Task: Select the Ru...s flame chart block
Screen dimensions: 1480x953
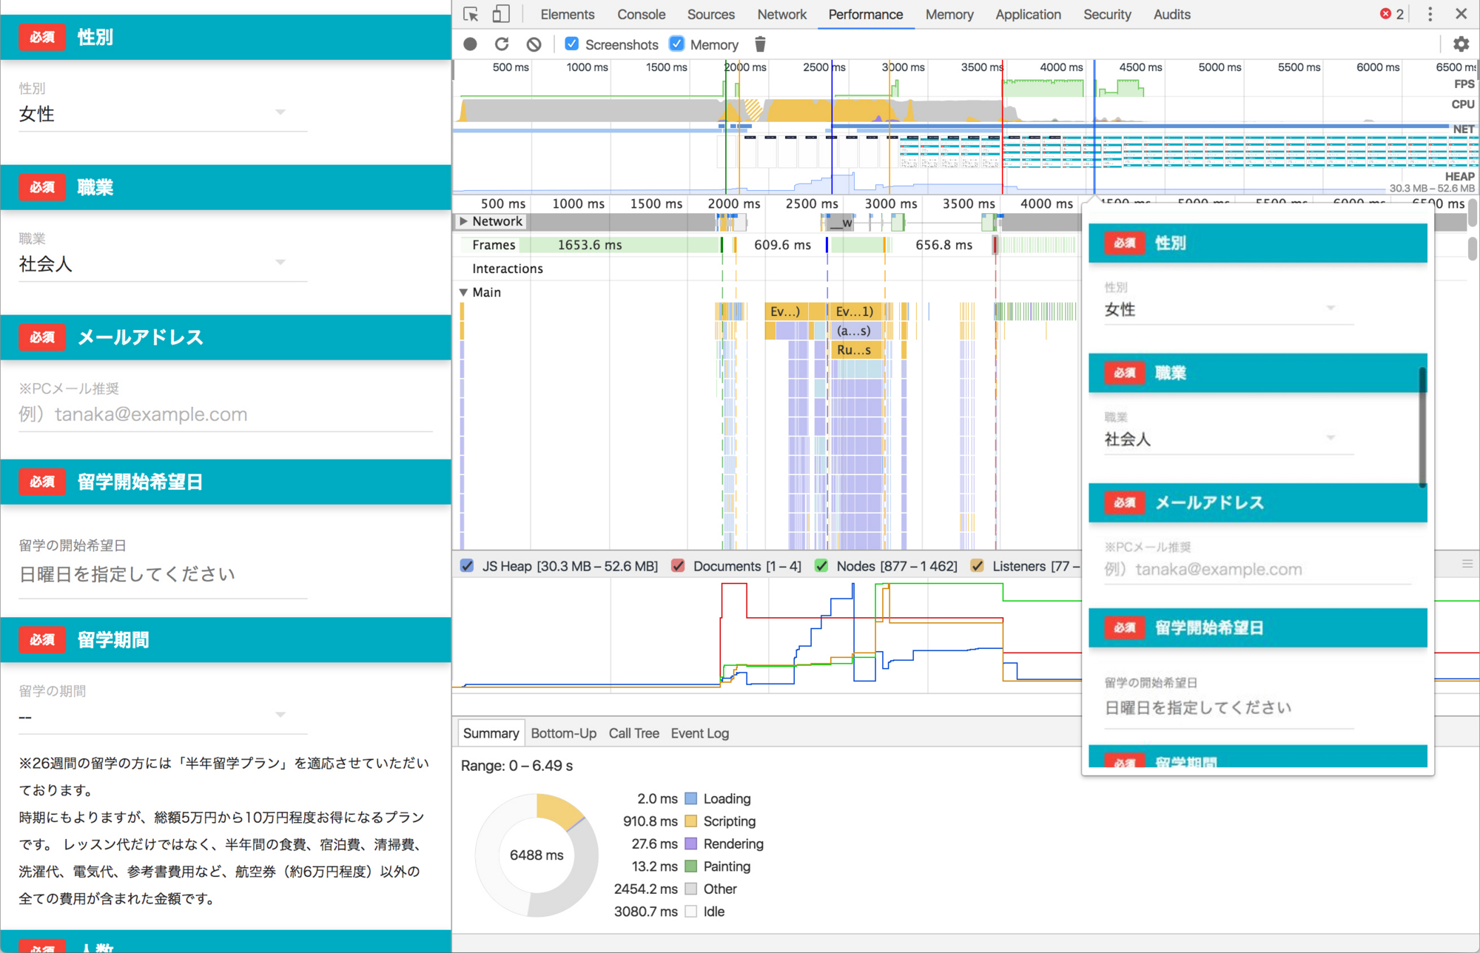Action: click(855, 350)
